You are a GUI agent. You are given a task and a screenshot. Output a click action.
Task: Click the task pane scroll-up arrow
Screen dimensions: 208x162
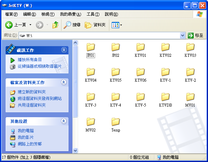tap(75, 43)
